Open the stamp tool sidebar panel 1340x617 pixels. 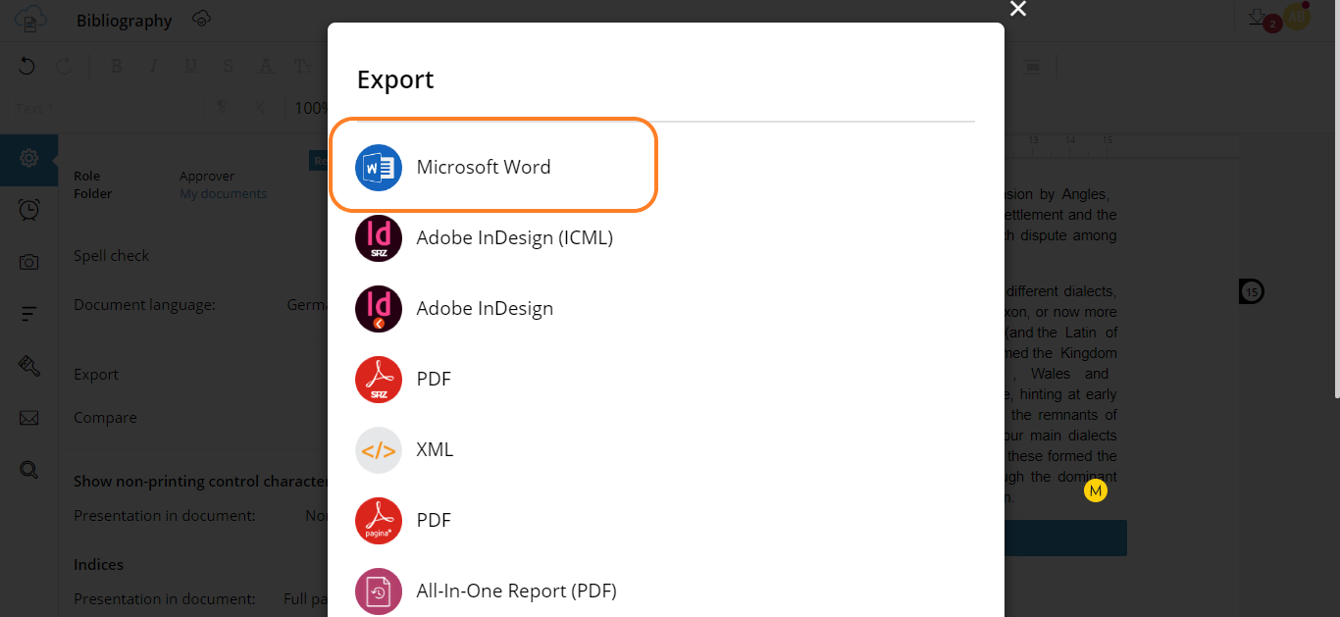coord(28,366)
